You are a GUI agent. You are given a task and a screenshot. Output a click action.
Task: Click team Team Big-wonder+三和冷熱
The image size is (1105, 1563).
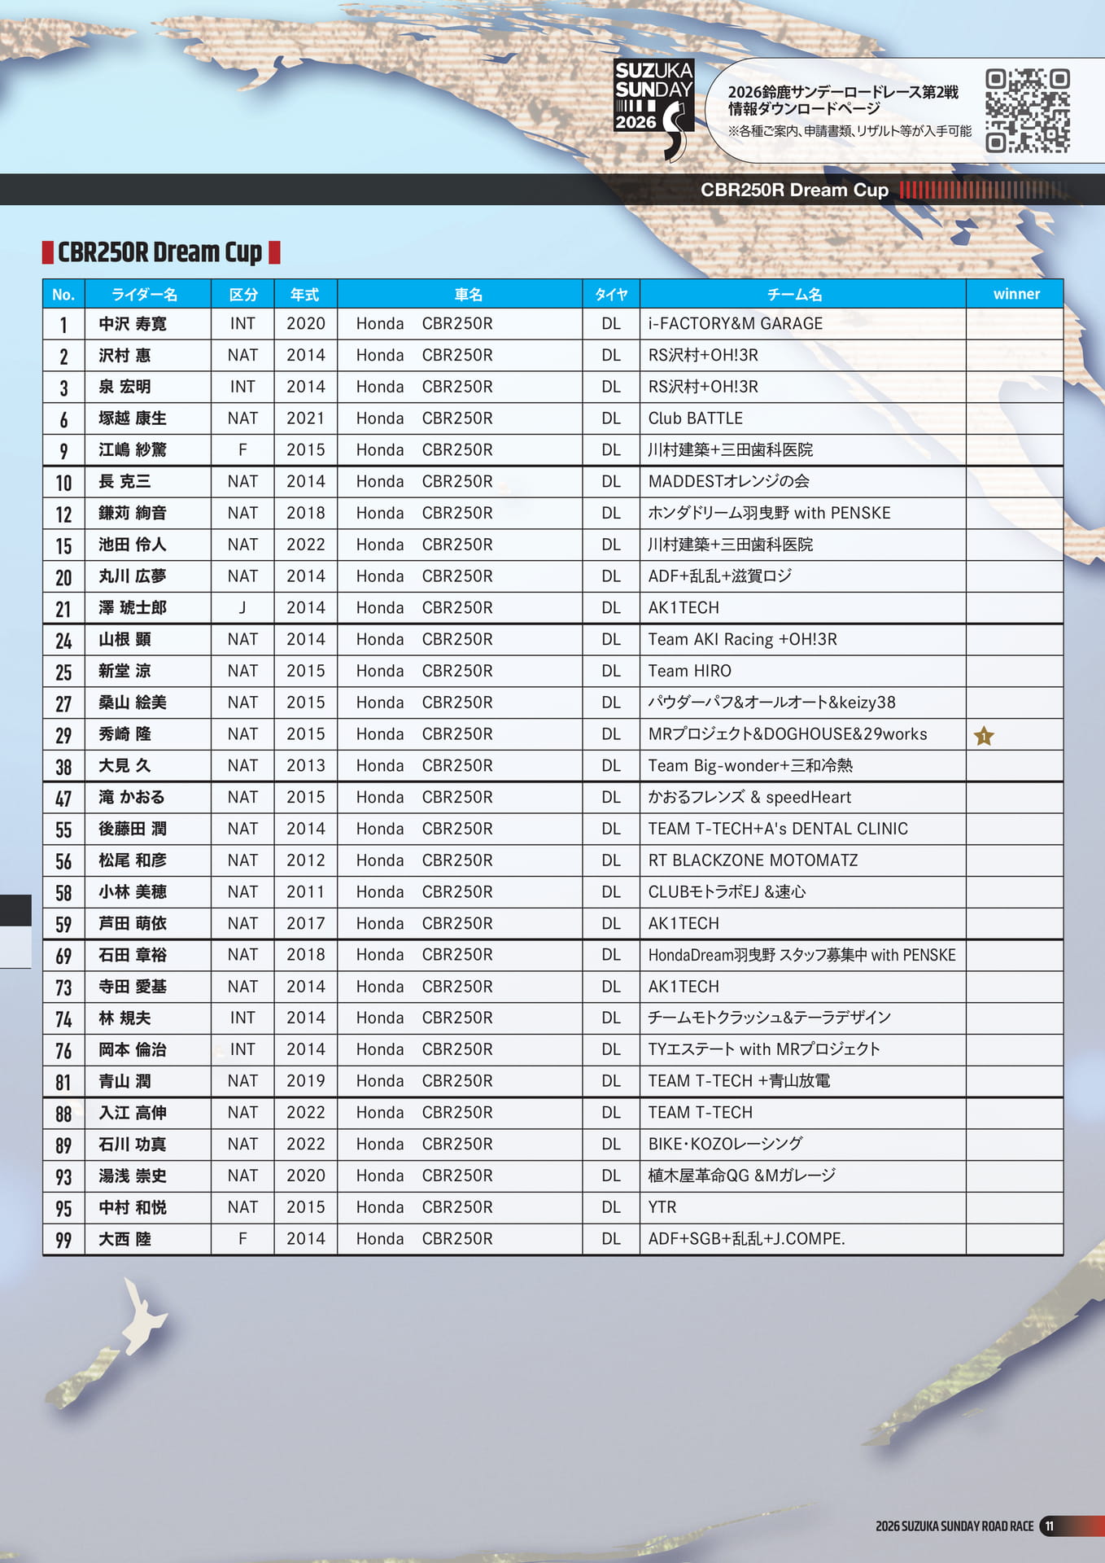pyautogui.click(x=750, y=766)
